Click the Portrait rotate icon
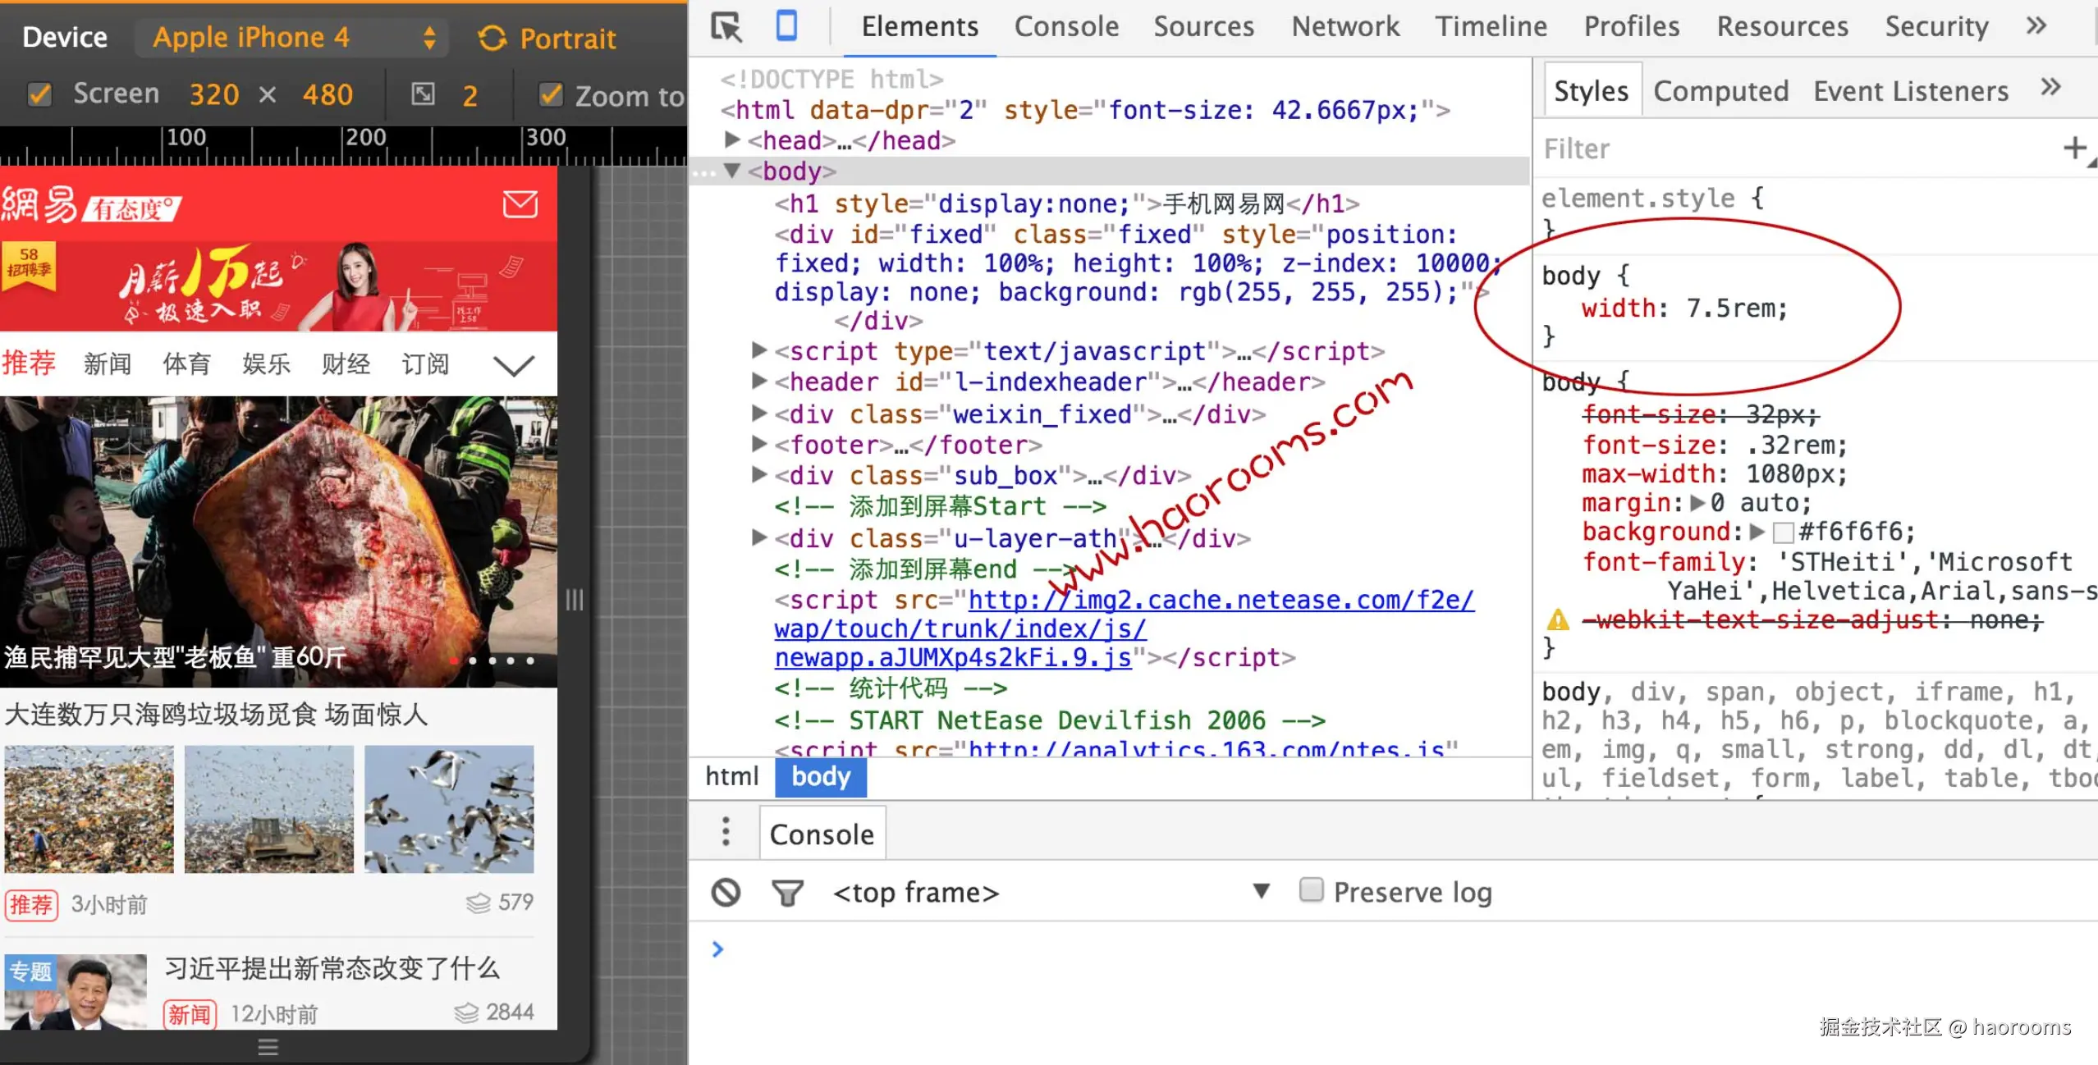 click(x=492, y=38)
